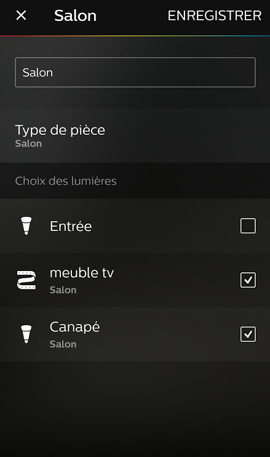Select the meuble tv light label
Image resolution: width=270 pixels, height=457 pixels.
point(82,273)
